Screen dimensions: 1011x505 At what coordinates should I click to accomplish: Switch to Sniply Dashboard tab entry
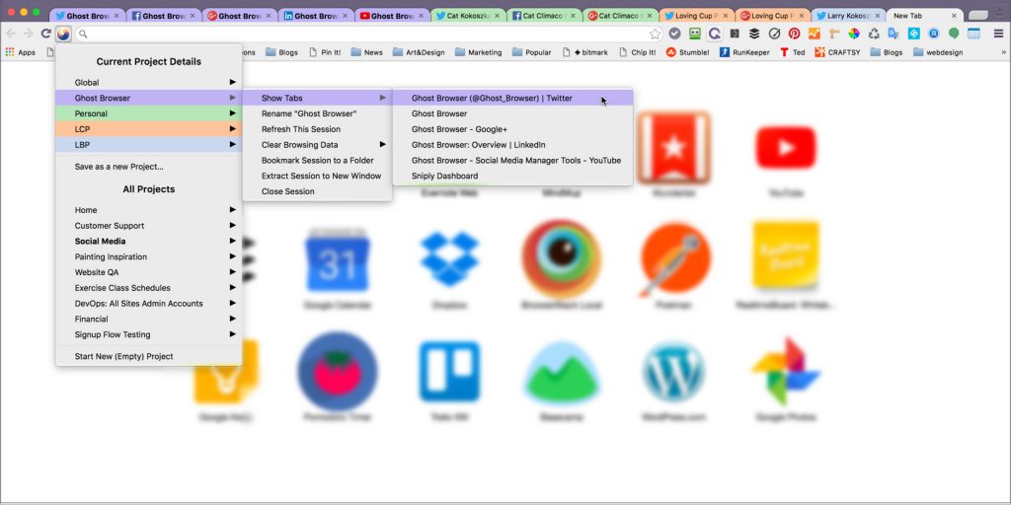tap(512, 176)
